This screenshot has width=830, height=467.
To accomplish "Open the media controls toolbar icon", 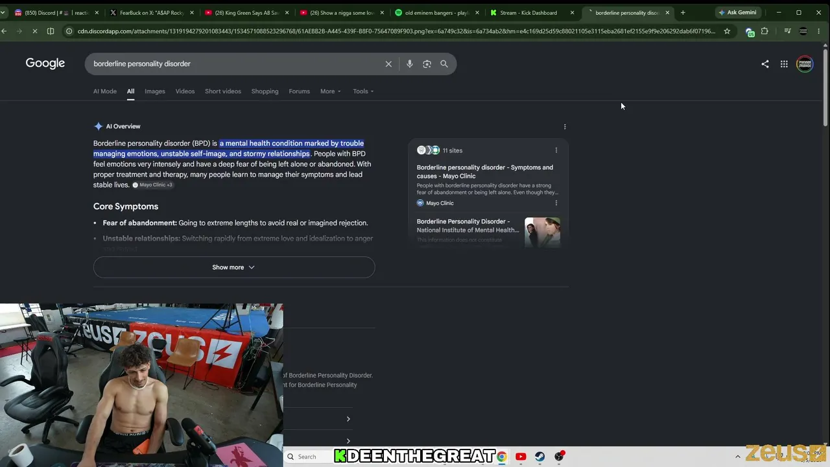I will [x=787, y=31].
